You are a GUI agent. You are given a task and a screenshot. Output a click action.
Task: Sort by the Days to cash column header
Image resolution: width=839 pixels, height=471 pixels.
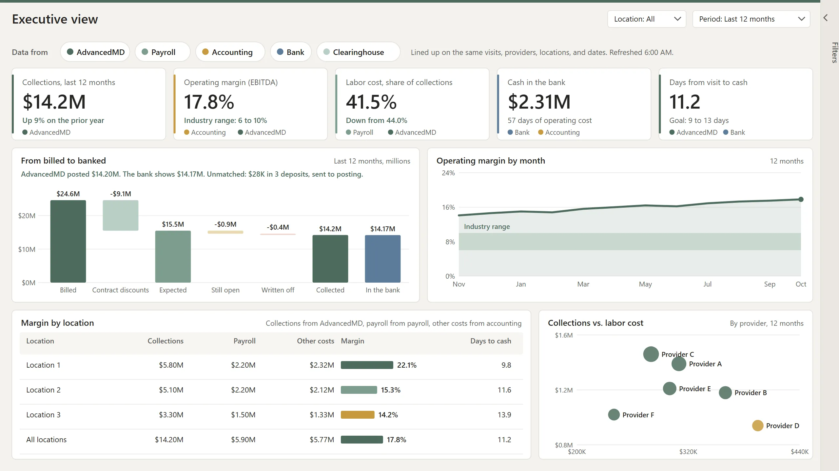click(x=491, y=341)
